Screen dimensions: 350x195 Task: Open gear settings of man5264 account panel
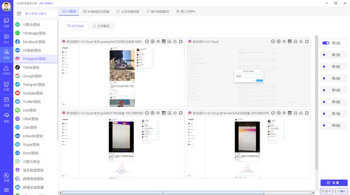click(x=284, y=113)
